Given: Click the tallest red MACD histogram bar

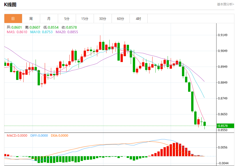Looking at the screenshot, I should tap(177, 149).
